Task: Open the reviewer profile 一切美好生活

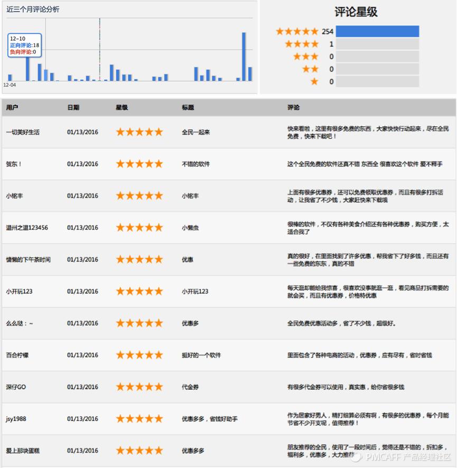Action: coord(23,132)
